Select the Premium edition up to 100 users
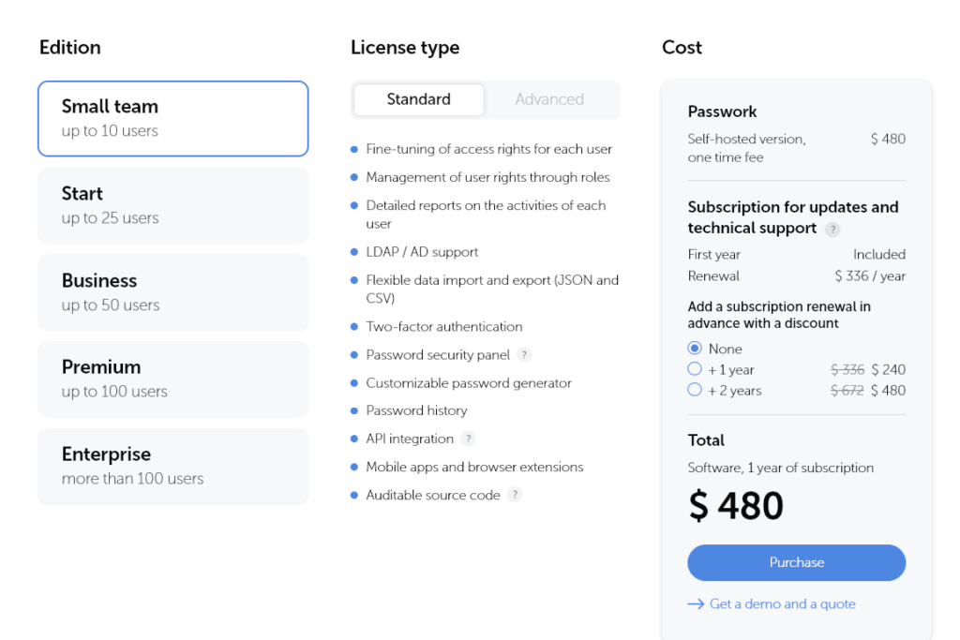This screenshot has height=640, width=960. [173, 380]
